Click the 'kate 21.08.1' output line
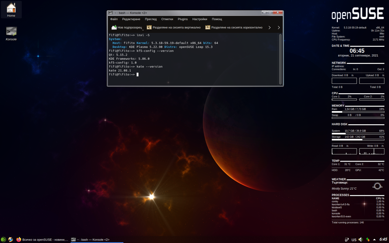389x243 pixels. pyautogui.click(x=120, y=70)
